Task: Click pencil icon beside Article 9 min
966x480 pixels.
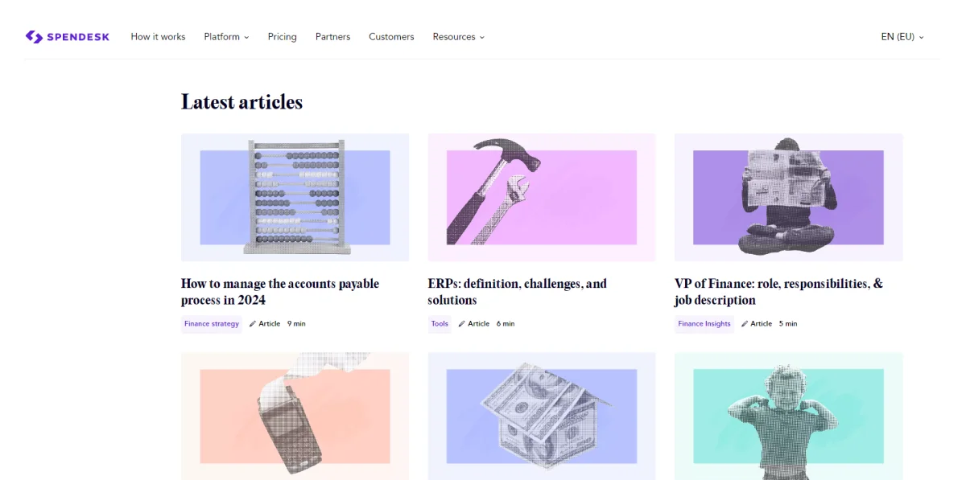Action: (x=253, y=324)
